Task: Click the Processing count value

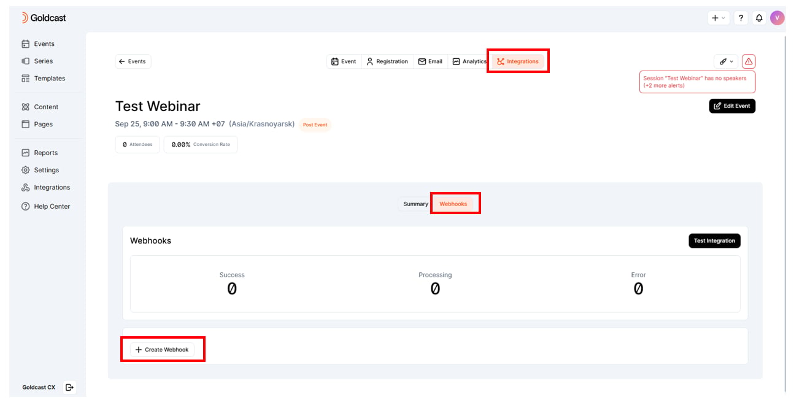Action: tap(435, 288)
